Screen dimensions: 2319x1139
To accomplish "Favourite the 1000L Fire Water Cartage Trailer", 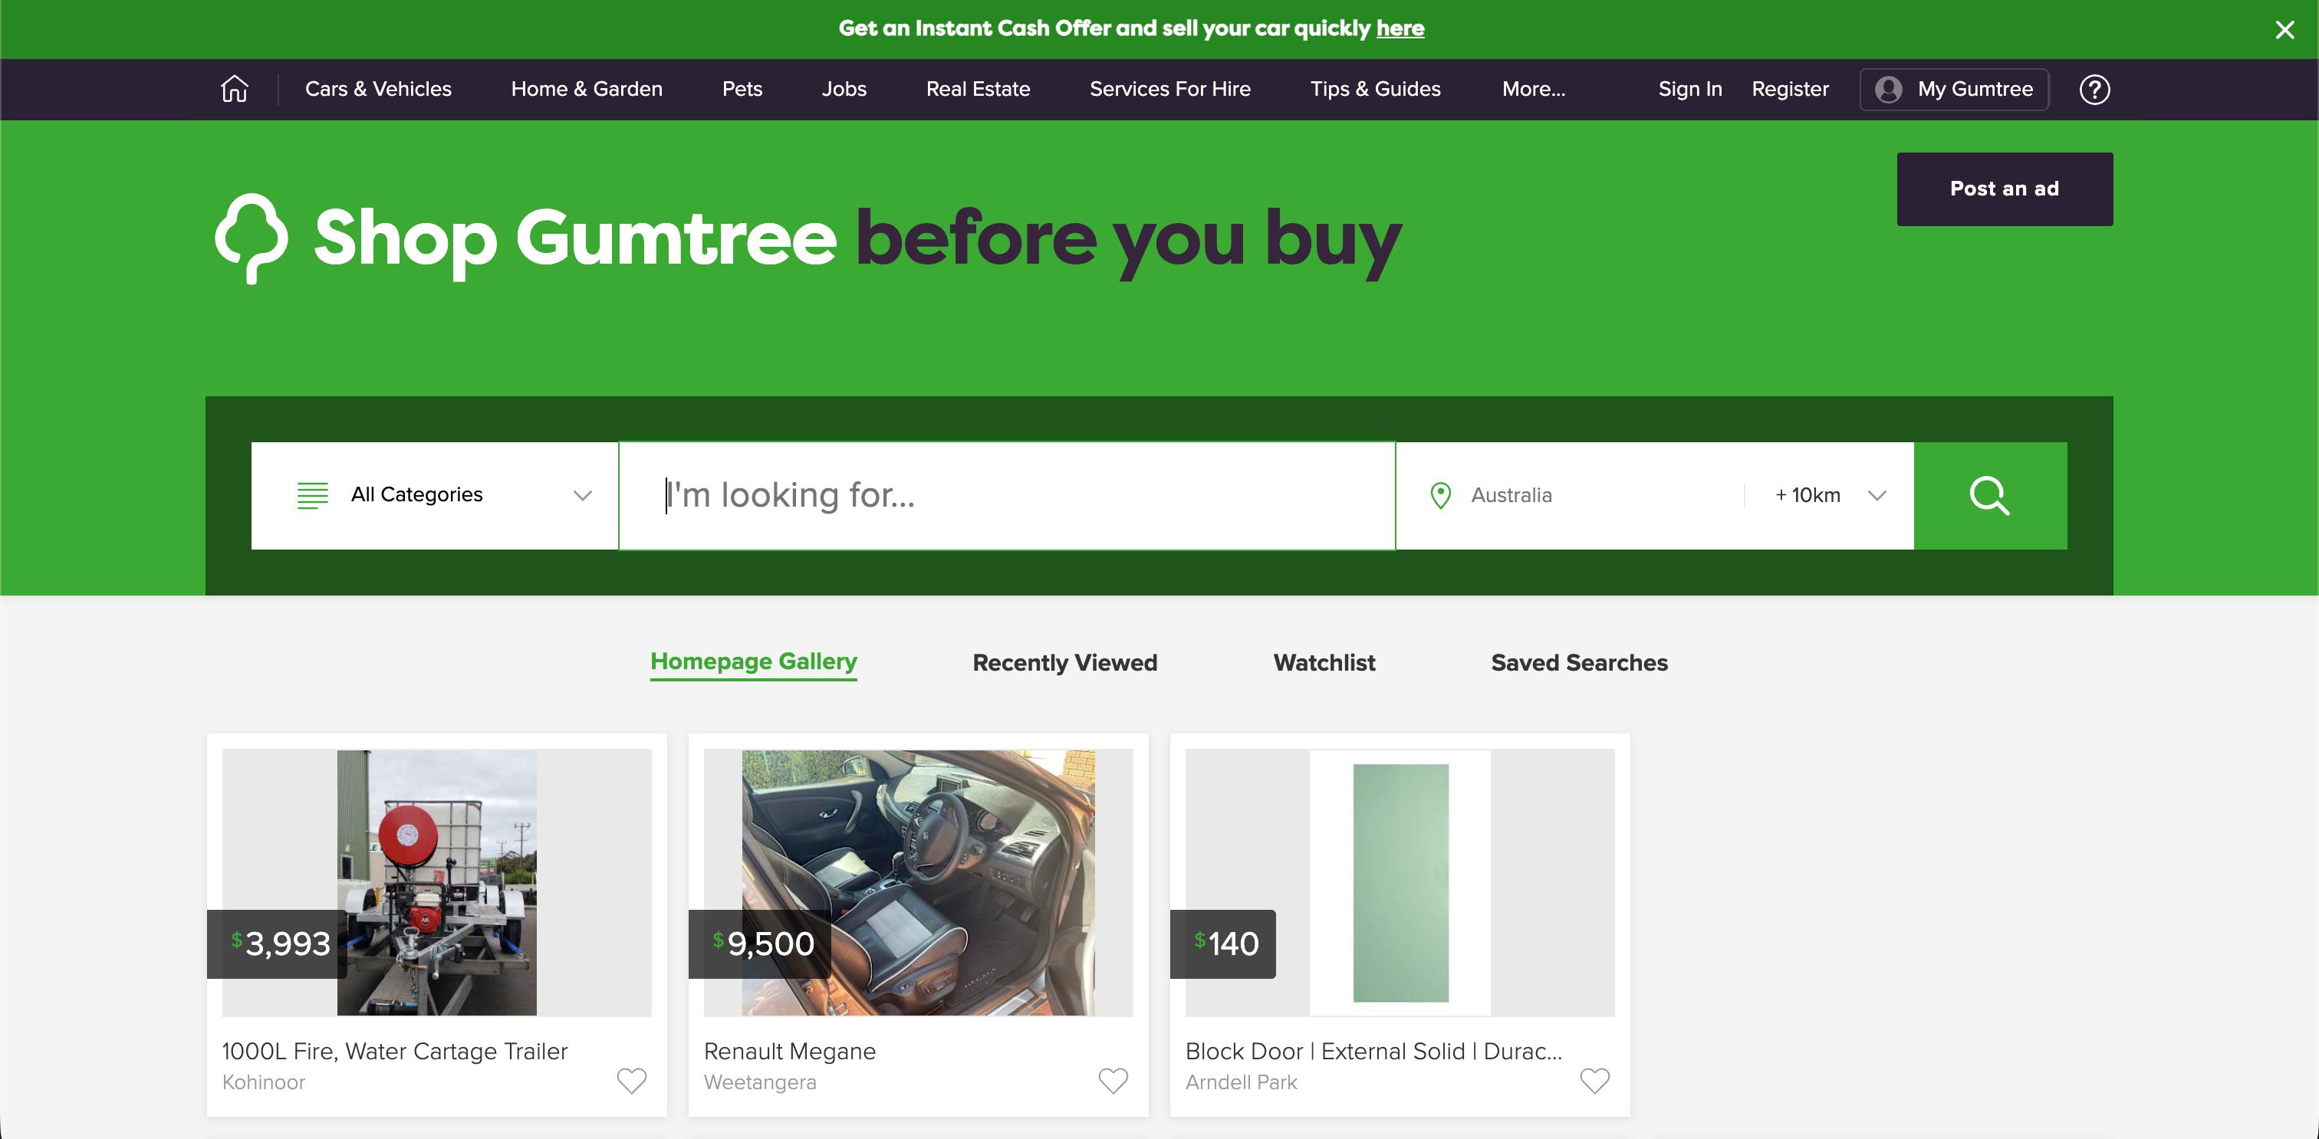I will [x=631, y=1080].
